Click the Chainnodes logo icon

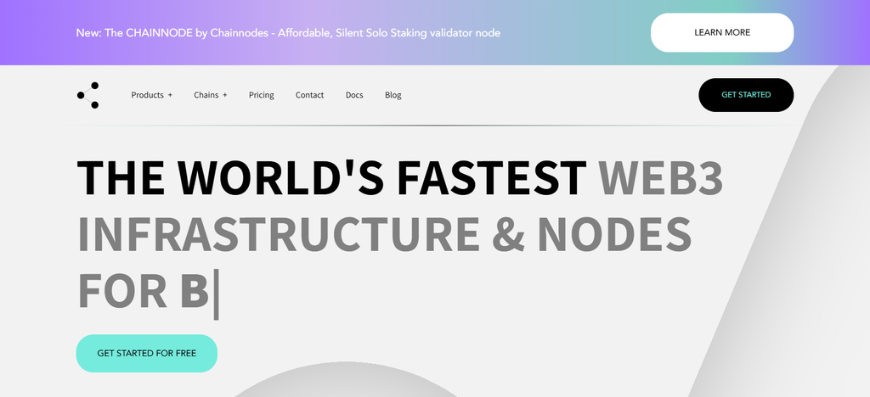[x=88, y=95]
